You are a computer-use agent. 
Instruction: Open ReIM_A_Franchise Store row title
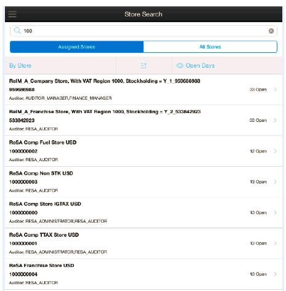(105, 112)
